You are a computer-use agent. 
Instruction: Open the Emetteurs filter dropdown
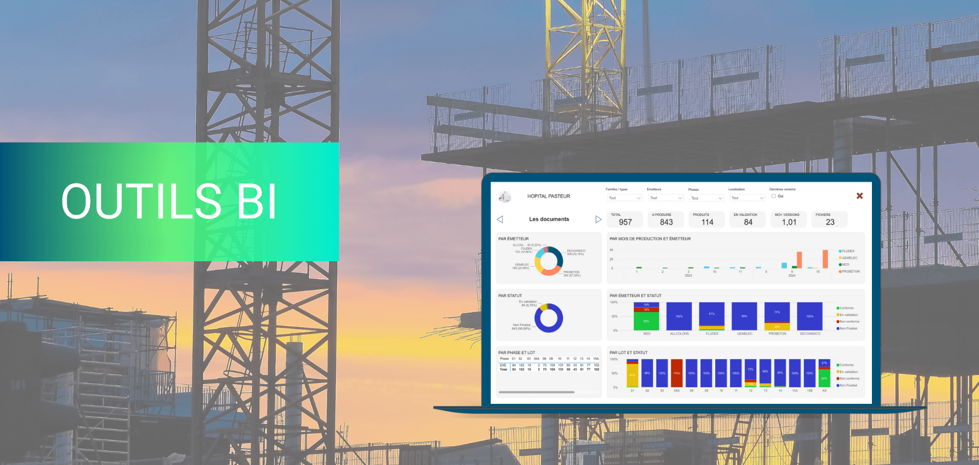point(666,198)
